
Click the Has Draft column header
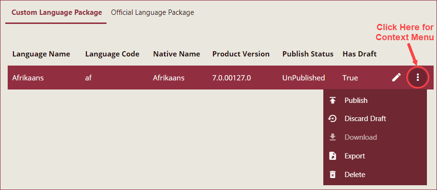(359, 54)
